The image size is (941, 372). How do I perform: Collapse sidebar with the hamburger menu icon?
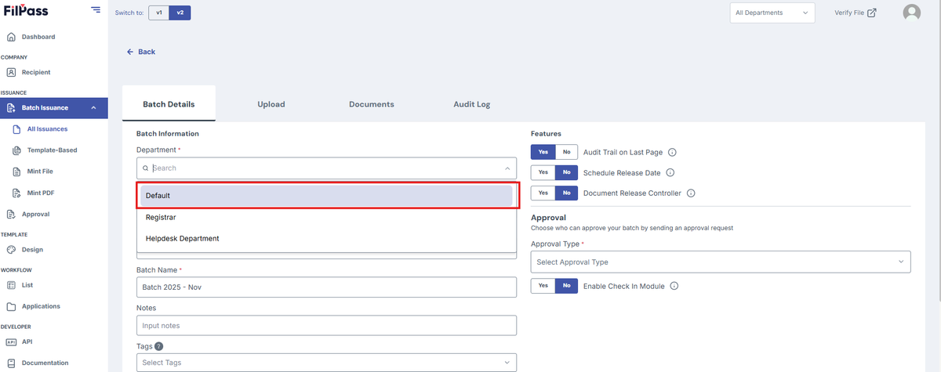96,9
